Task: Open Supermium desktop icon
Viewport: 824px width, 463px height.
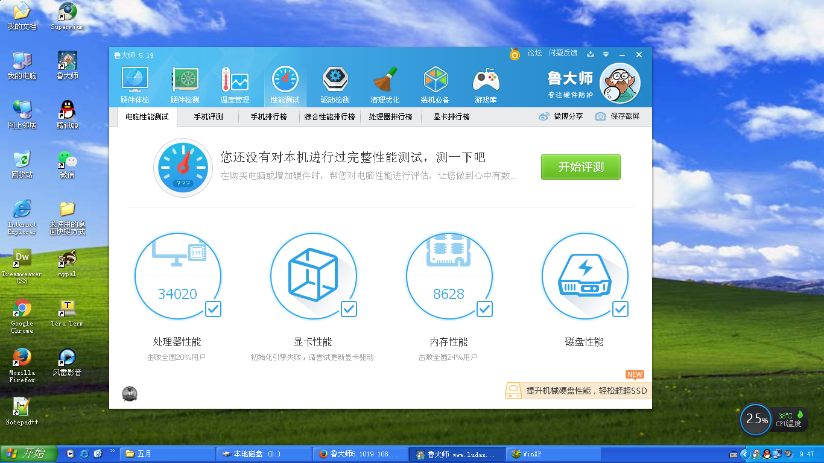Action: (x=67, y=16)
